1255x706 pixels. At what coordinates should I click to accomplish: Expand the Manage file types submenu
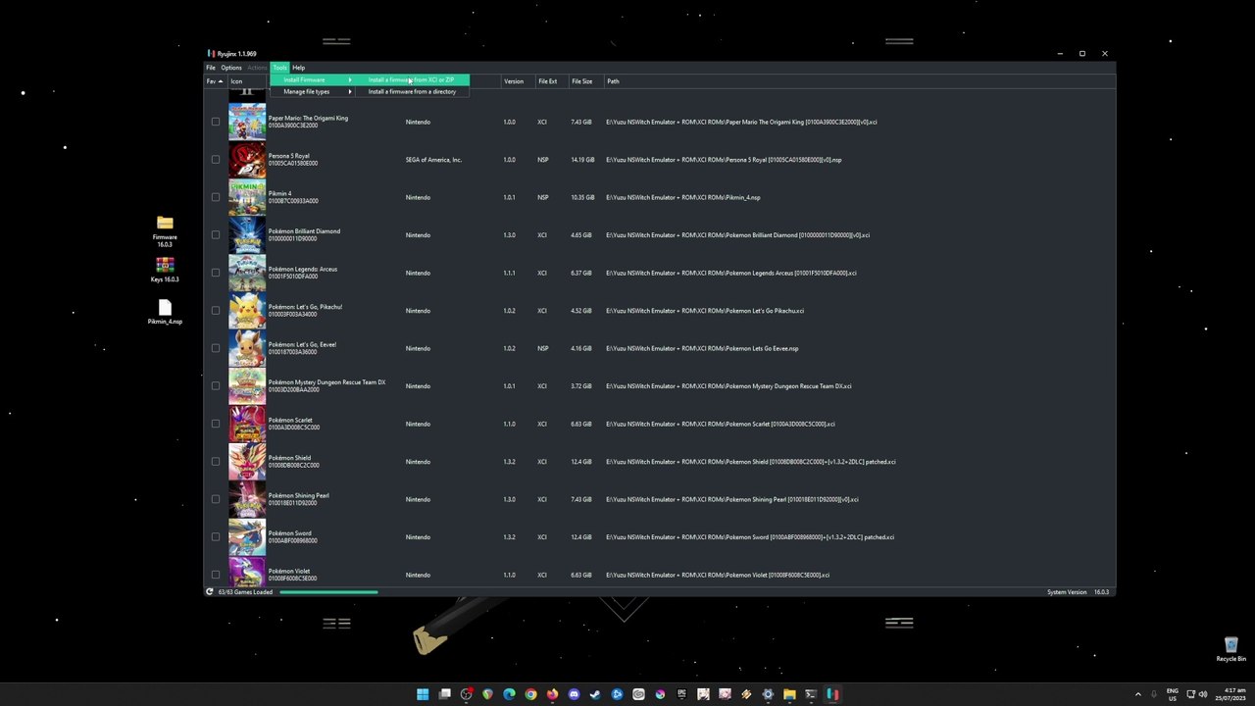(313, 91)
